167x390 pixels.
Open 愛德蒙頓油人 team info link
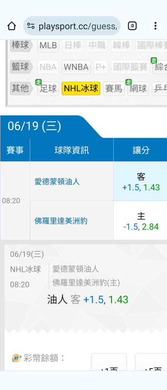[x=57, y=182]
